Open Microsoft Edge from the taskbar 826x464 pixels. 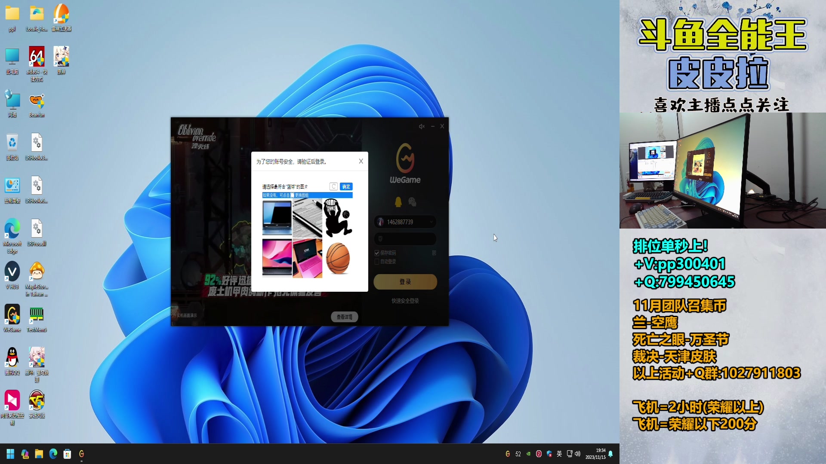tap(53, 454)
